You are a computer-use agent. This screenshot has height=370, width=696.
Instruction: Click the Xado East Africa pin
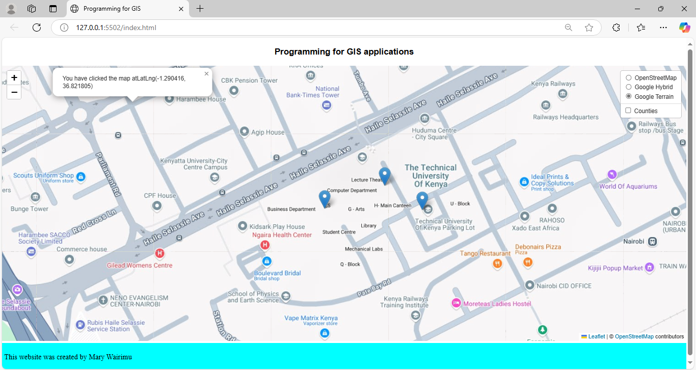(x=524, y=216)
